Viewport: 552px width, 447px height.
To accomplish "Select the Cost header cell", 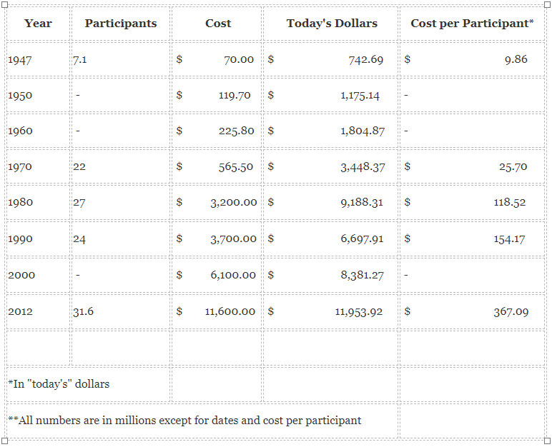I will 218,24.
